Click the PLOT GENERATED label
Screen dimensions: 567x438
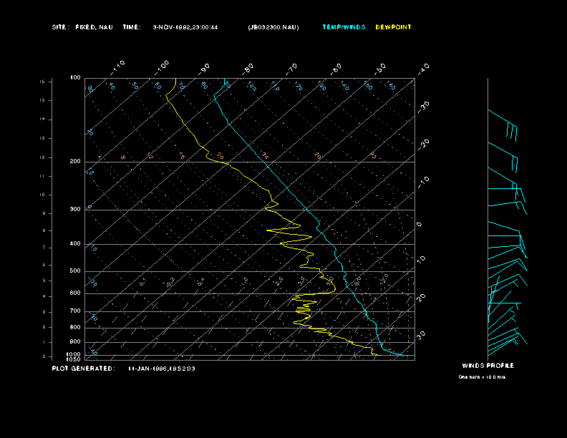(x=83, y=369)
